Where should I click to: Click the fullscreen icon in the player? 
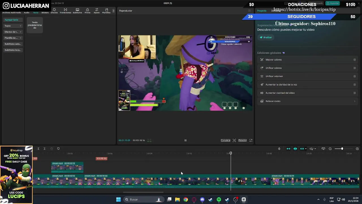click(251, 140)
